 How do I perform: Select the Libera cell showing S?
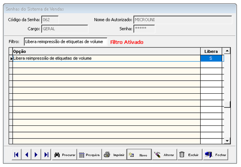coord(211,58)
